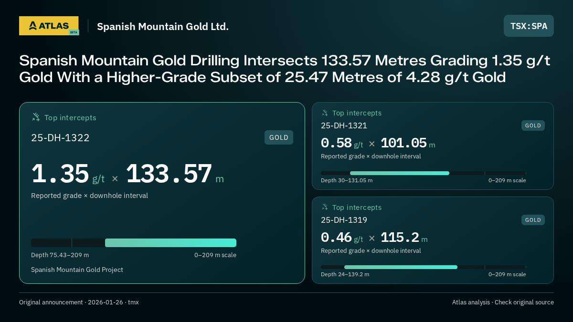Click the Atlas logo badge

(49, 26)
